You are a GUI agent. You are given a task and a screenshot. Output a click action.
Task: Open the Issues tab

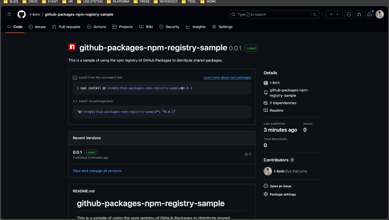click(x=37, y=27)
